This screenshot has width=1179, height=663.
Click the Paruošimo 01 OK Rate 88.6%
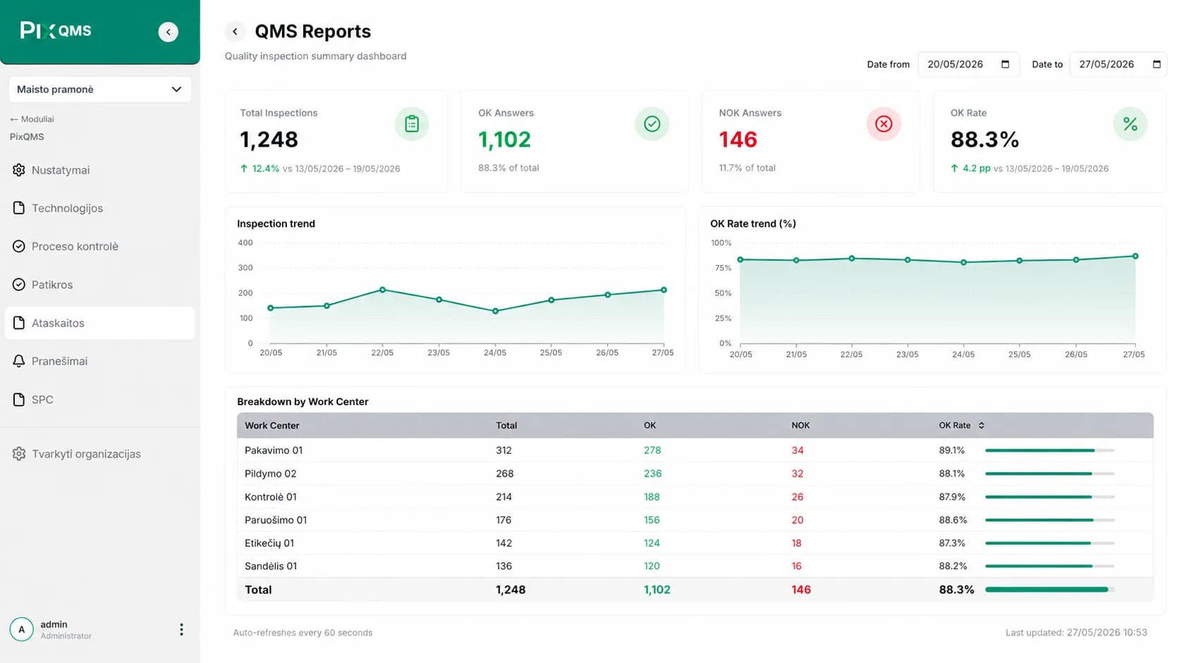(x=953, y=520)
